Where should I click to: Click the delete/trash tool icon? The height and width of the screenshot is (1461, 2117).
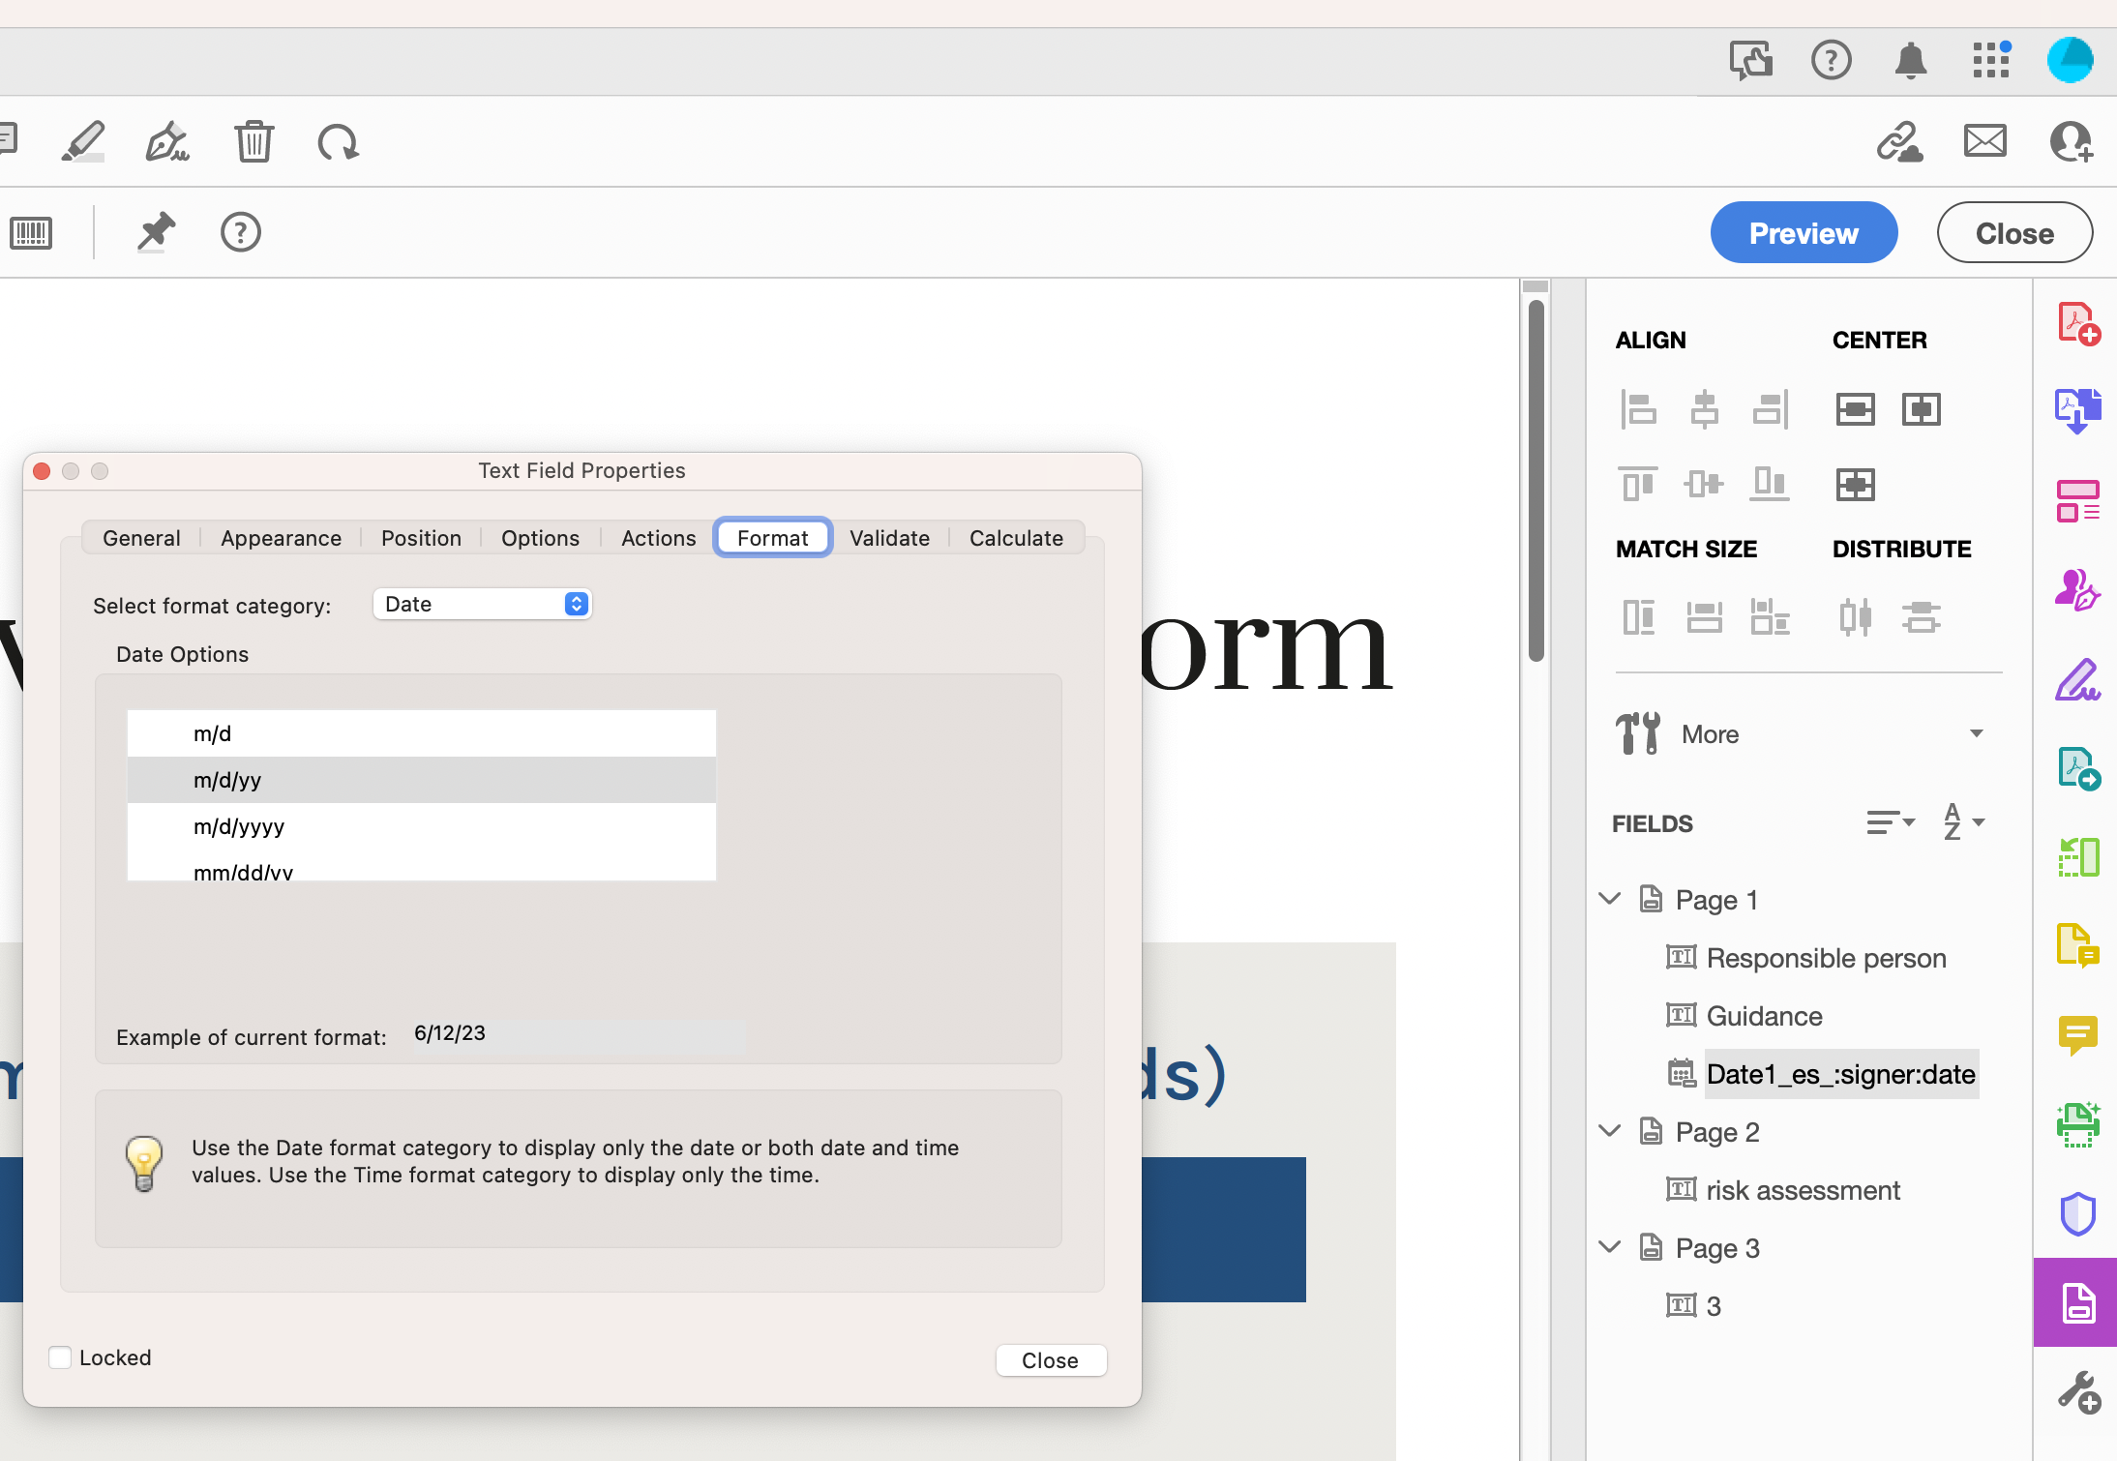(253, 141)
